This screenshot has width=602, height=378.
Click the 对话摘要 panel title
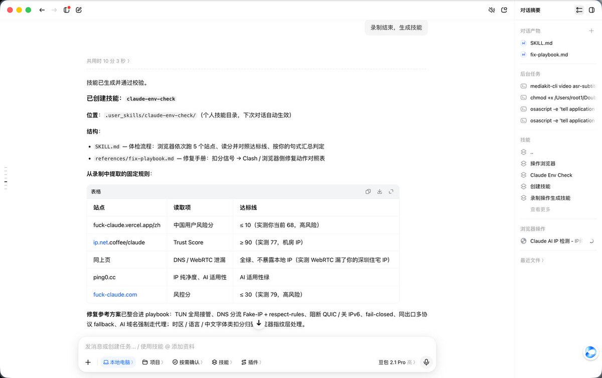coord(530,10)
